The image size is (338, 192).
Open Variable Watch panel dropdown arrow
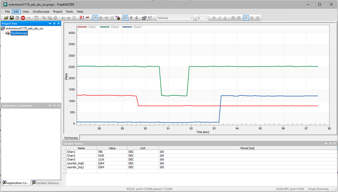(326, 143)
